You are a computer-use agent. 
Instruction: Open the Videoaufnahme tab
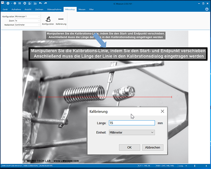tap(55, 9)
